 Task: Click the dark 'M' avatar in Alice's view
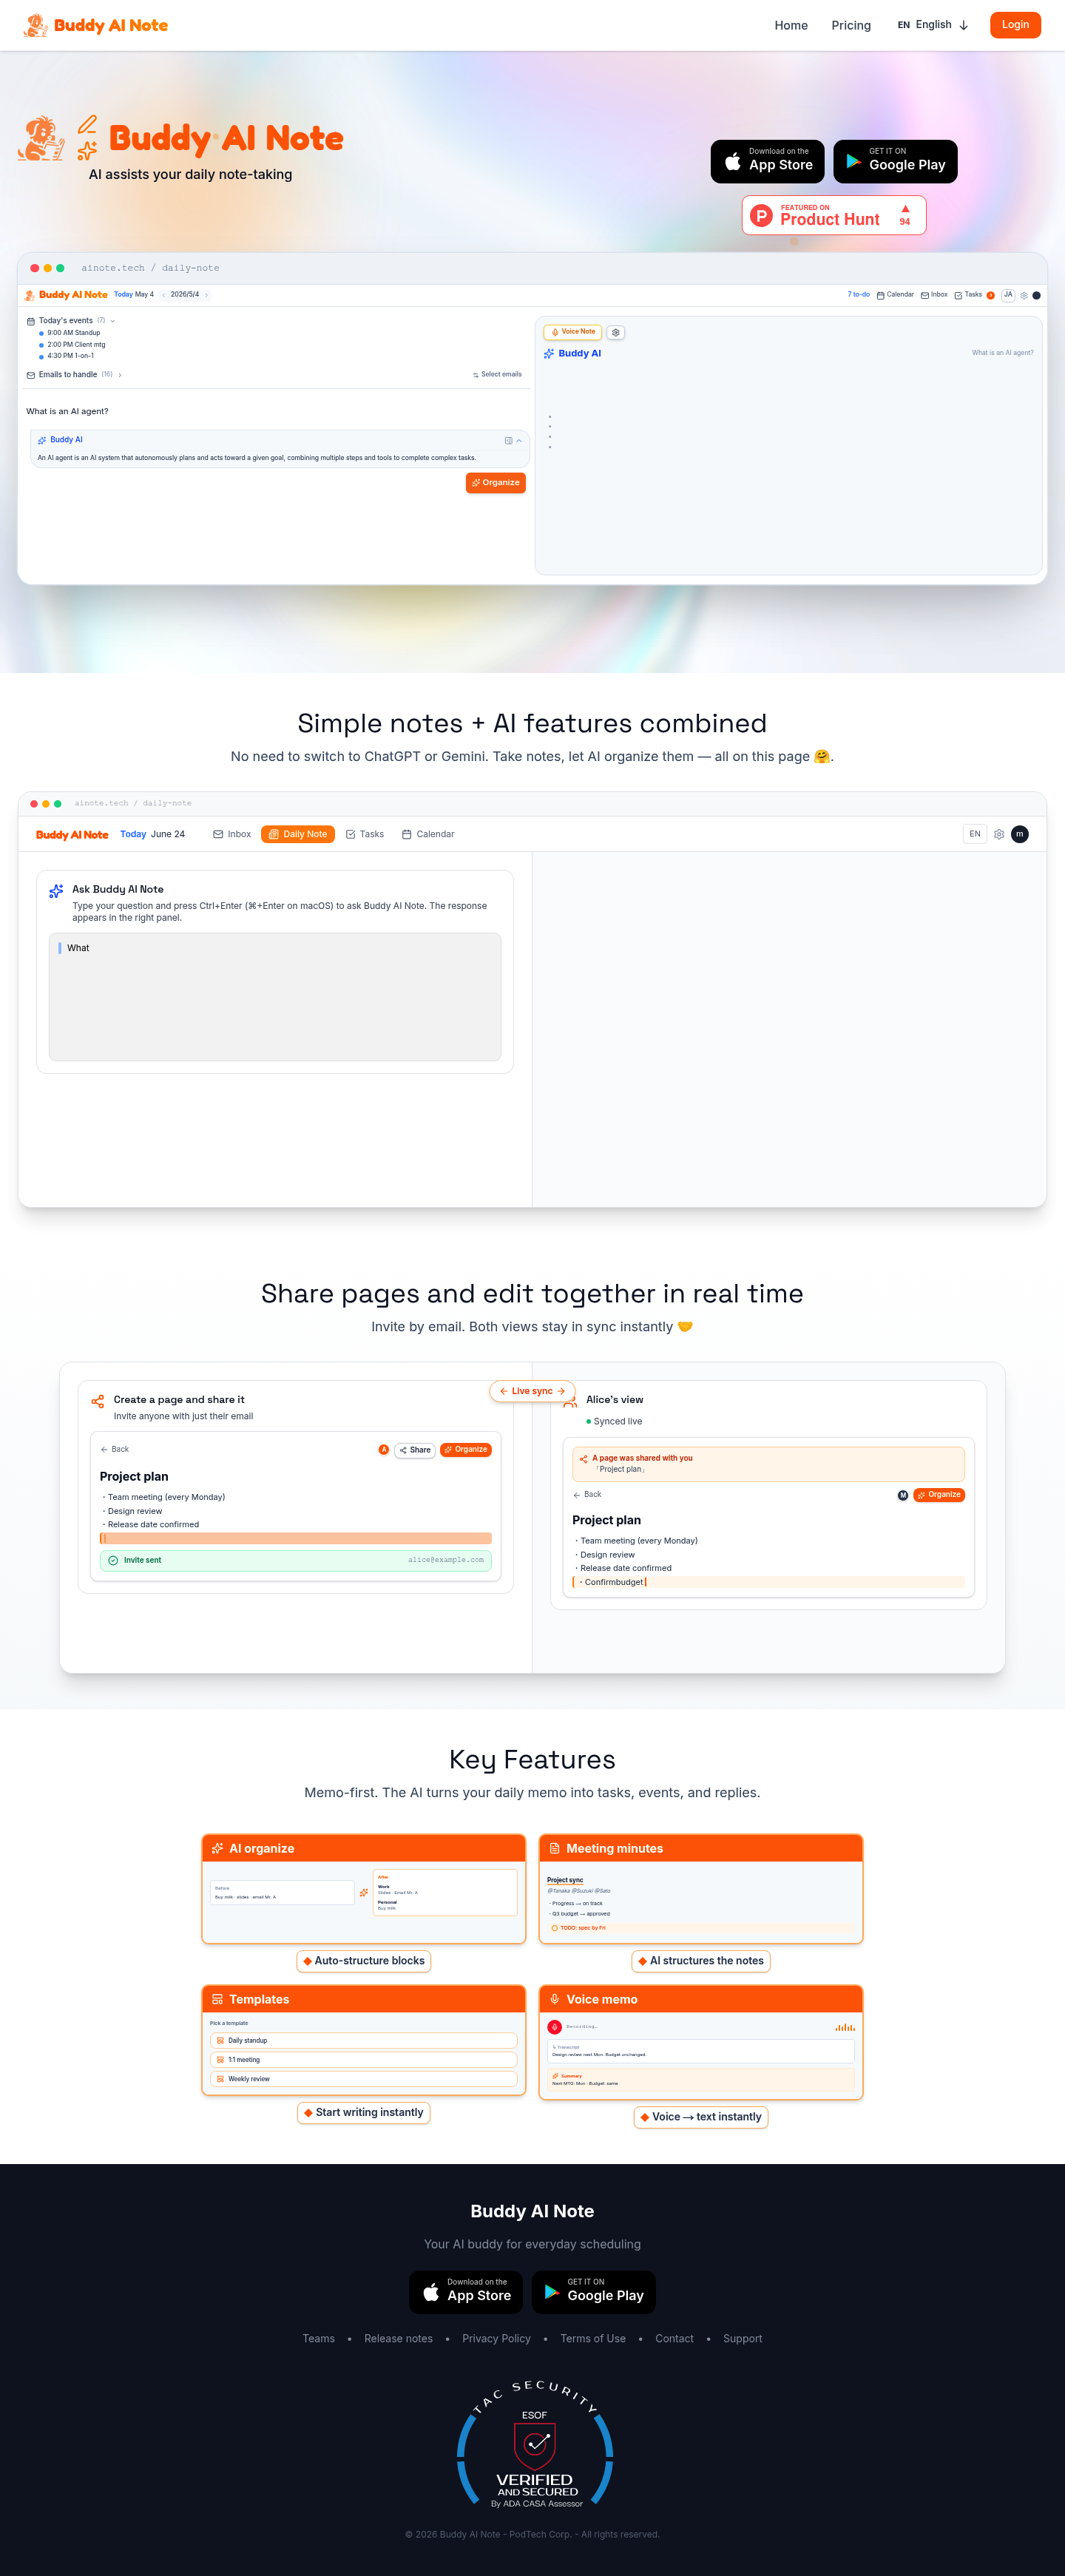pos(903,1496)
